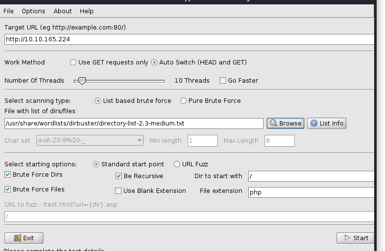
Task: Click the Select scanning type label
Action: [38, 101]
